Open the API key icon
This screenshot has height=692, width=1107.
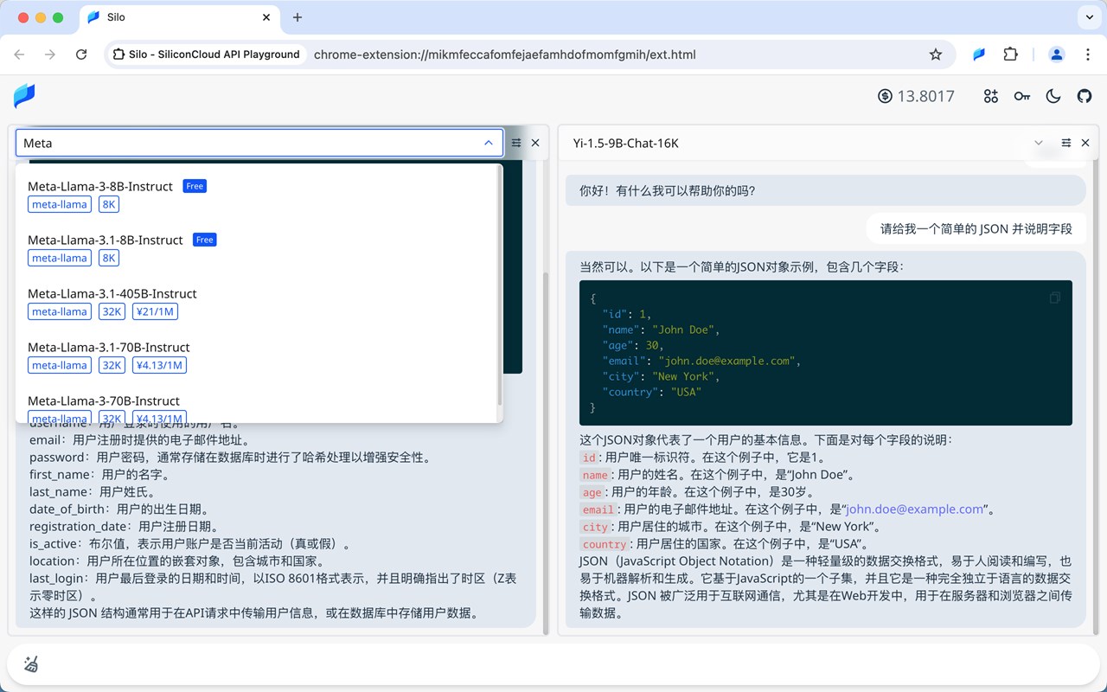click(1022, 96)
